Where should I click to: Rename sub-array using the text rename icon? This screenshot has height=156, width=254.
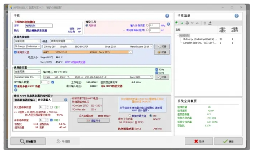point(187,23)
